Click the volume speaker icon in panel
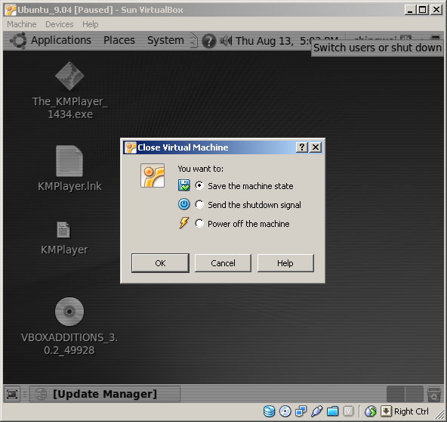Viewport: 447px width, 422px height. [x=226, y=41]
